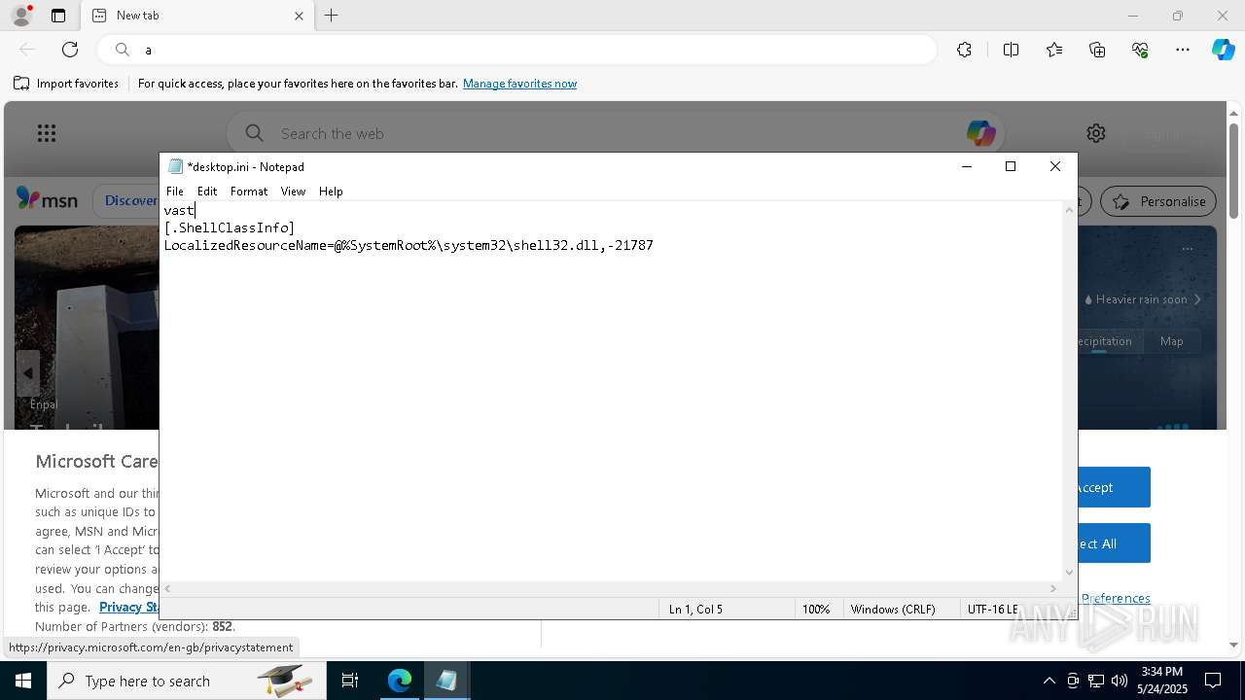This screenshot has width=1245, height=700.
Task: Click the MSN logo
Action: [x=47, y=200]
